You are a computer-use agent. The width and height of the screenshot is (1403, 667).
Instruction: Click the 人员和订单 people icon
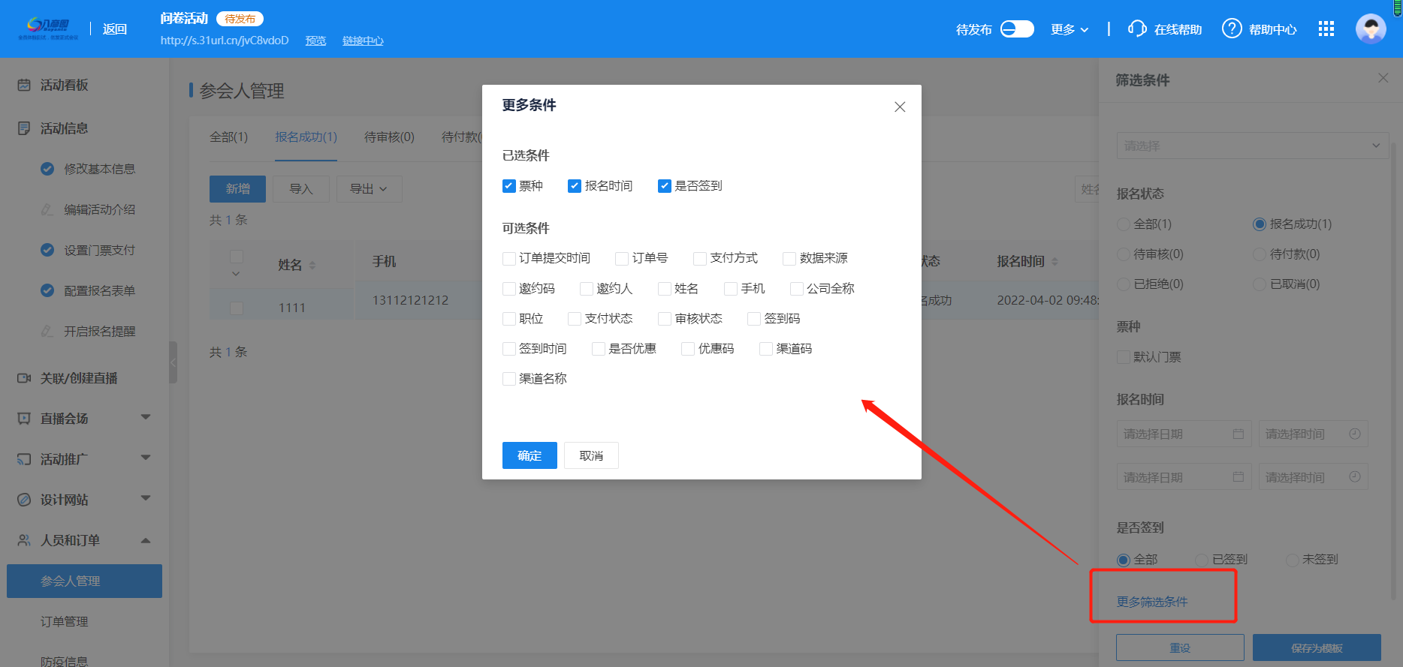coord(24,540)
